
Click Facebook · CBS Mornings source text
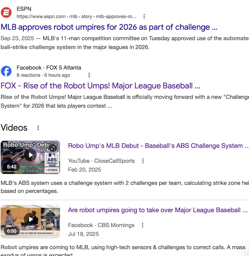(101, 225)
